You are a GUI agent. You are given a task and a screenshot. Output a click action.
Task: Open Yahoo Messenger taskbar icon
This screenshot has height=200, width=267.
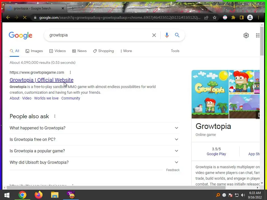[71, 195]
